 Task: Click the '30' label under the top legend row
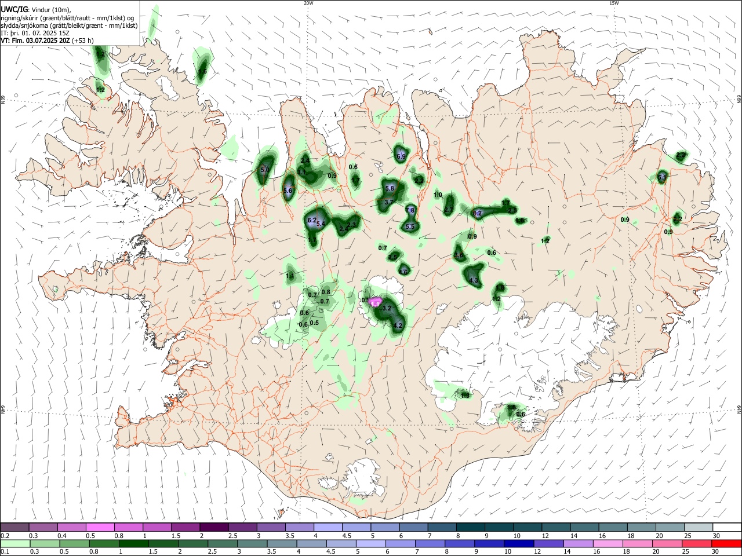point(716,536)
